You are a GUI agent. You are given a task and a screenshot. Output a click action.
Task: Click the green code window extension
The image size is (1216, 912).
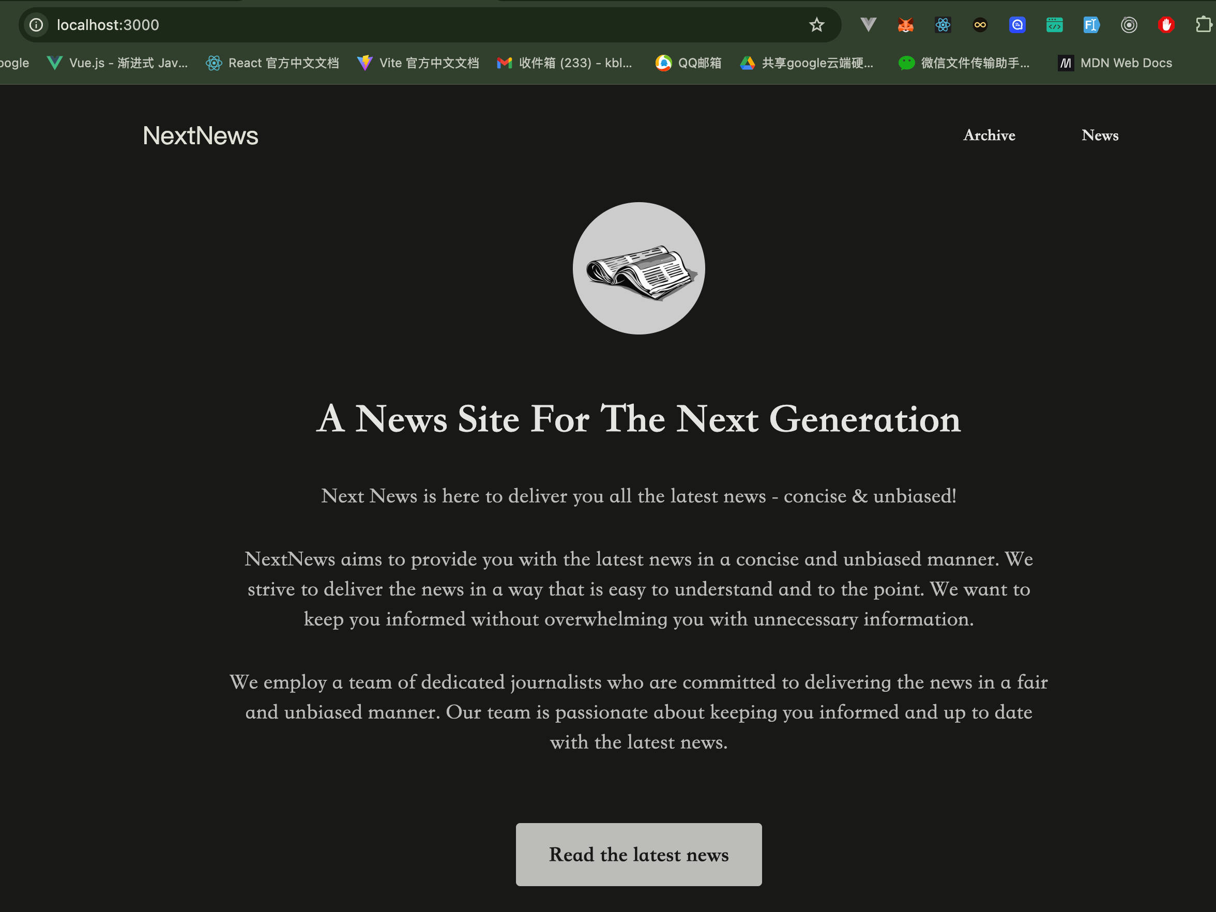click(1054, 25)
